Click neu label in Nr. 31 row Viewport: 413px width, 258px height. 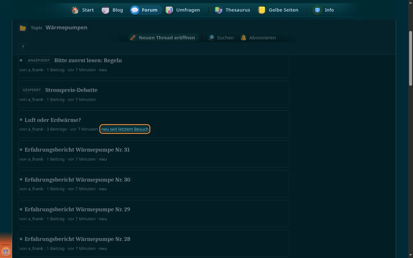[103, 159]
